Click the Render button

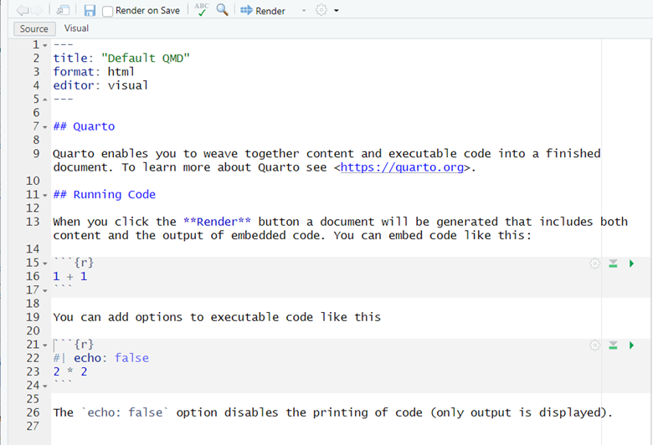263,10
